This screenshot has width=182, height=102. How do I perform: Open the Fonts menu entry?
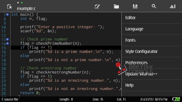click(x=152, y=40)
